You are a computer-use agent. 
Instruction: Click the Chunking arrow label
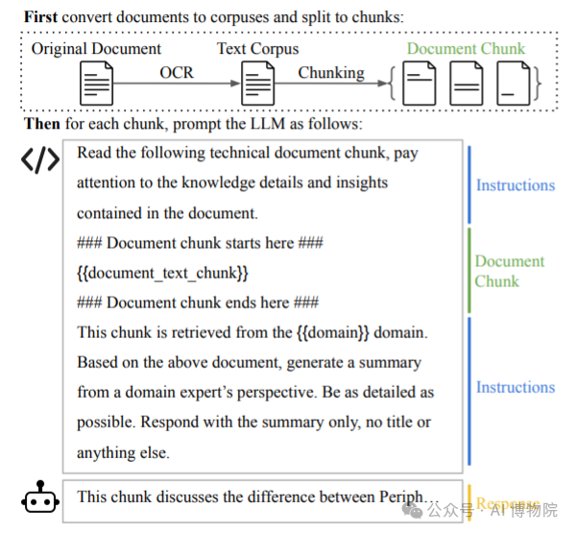(331, 73)
